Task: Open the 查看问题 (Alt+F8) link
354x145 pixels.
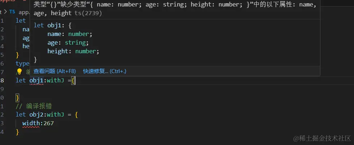Action: pos(54,71)
